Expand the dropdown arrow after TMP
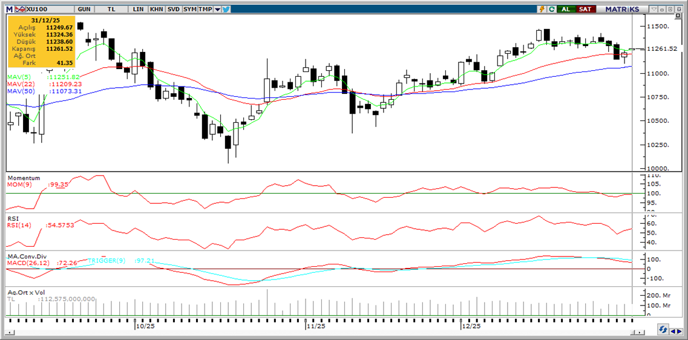Viewport: 688px width, 340px height. (217, 9)
